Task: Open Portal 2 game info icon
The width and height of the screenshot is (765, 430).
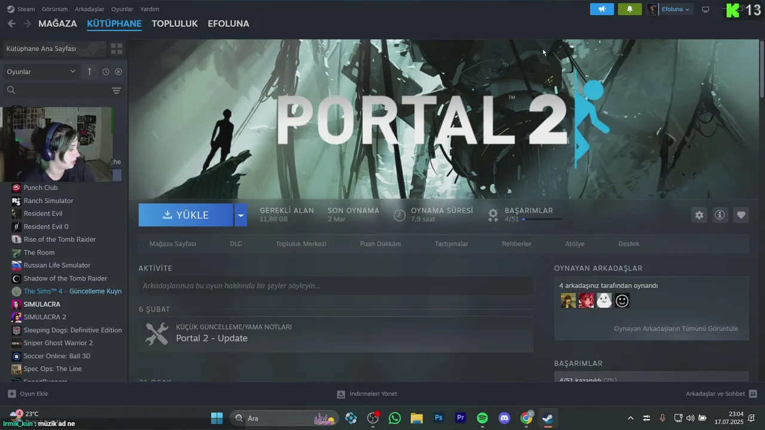Action: point(720,215)
